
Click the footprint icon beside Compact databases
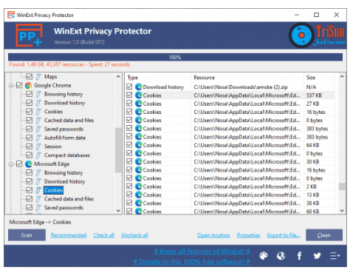38,155
